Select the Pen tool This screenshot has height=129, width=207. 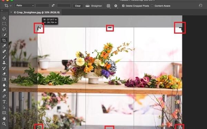pos(4,96)
